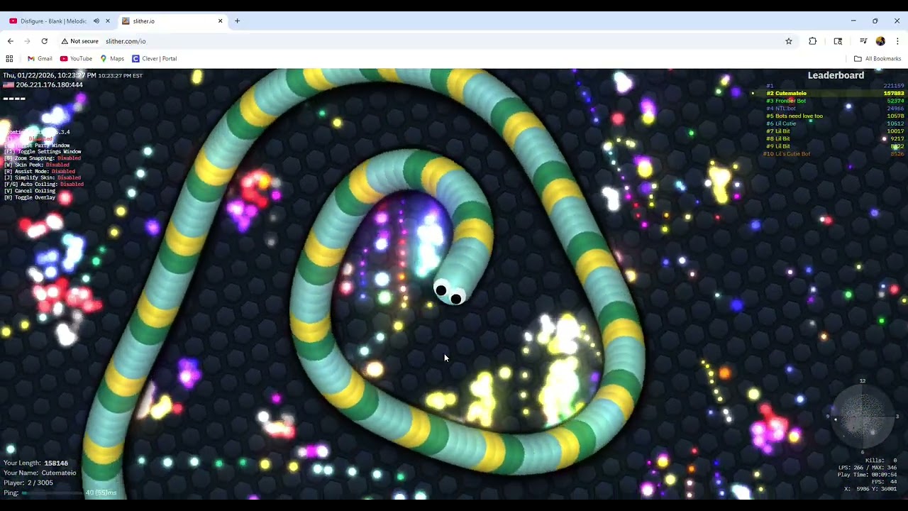Open the All Bookmarks folder
The image size is (908, 511).
point(877,58)
